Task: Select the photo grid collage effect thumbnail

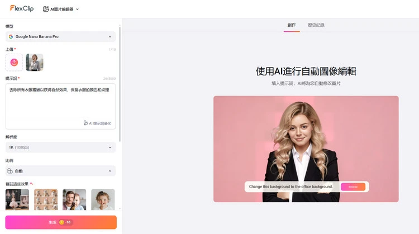Action: (x=46, y=199)
